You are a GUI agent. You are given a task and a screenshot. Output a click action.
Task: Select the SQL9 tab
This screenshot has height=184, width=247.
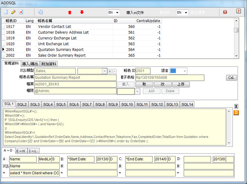tap(113, 104)
